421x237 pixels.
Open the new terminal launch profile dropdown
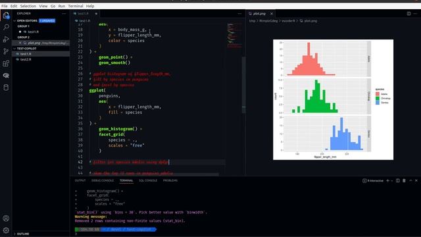coord(392,180)
